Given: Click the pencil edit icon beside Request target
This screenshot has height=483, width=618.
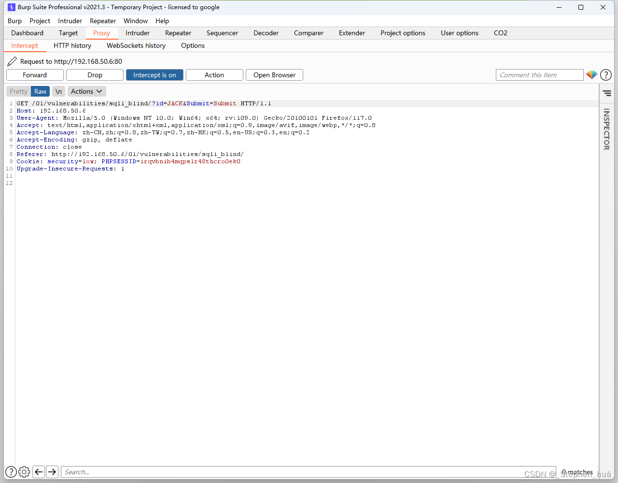Looking at the screenshot, I should tap(12, 61).
